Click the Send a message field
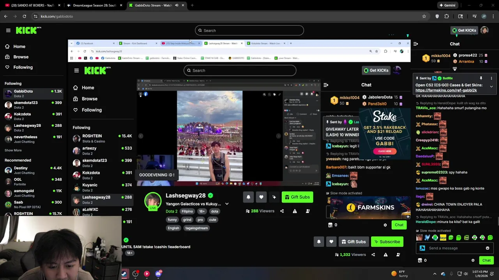 (455, 248)
